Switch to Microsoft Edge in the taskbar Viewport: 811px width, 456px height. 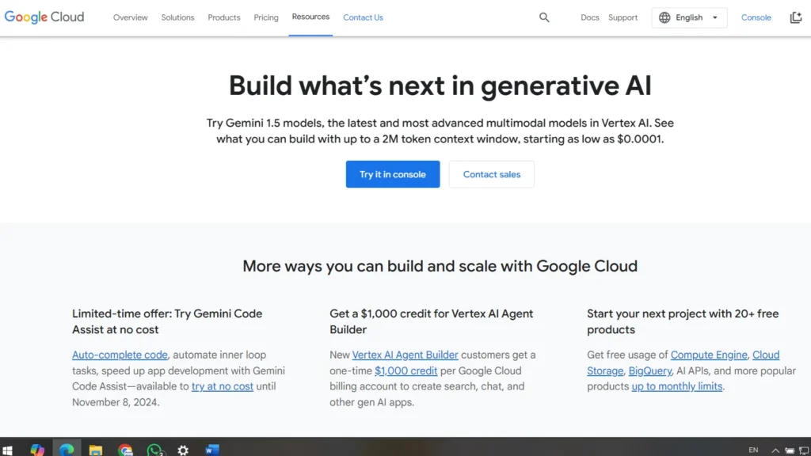pos(67,450)
